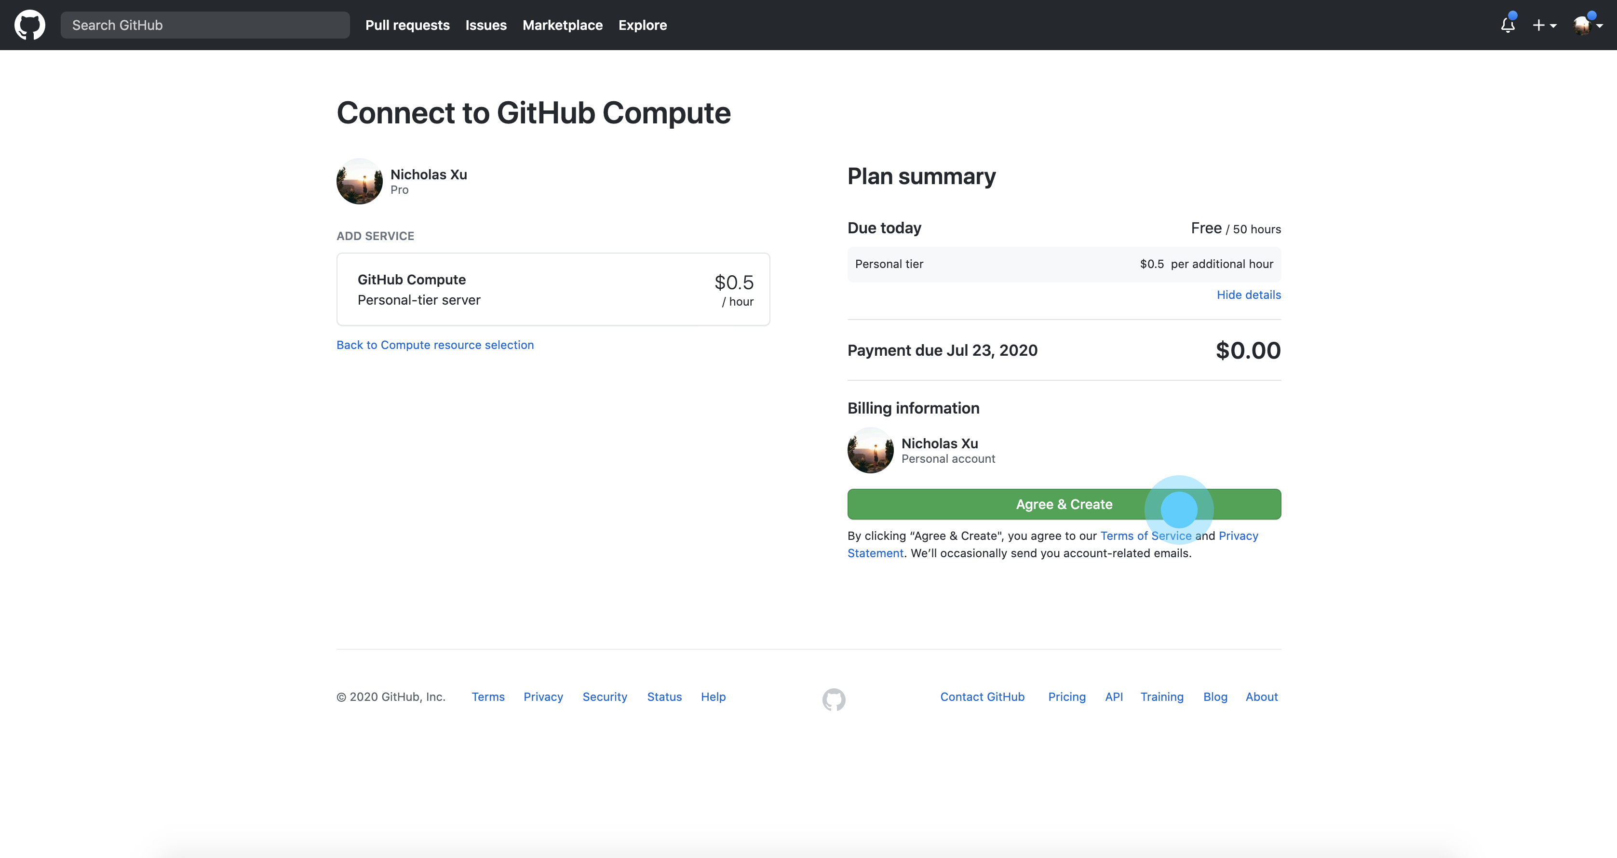The height and width of the screenshot is (858, 1617).
Task: Focus the Search GitHub field
Action: pos(204,25)
